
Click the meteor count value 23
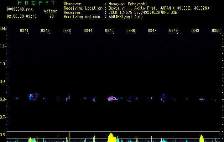(52, 16)
